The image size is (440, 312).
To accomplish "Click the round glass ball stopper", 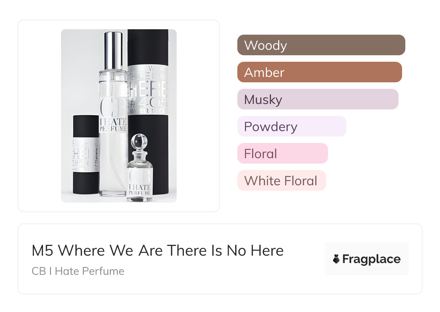I will tap(139, 141).
